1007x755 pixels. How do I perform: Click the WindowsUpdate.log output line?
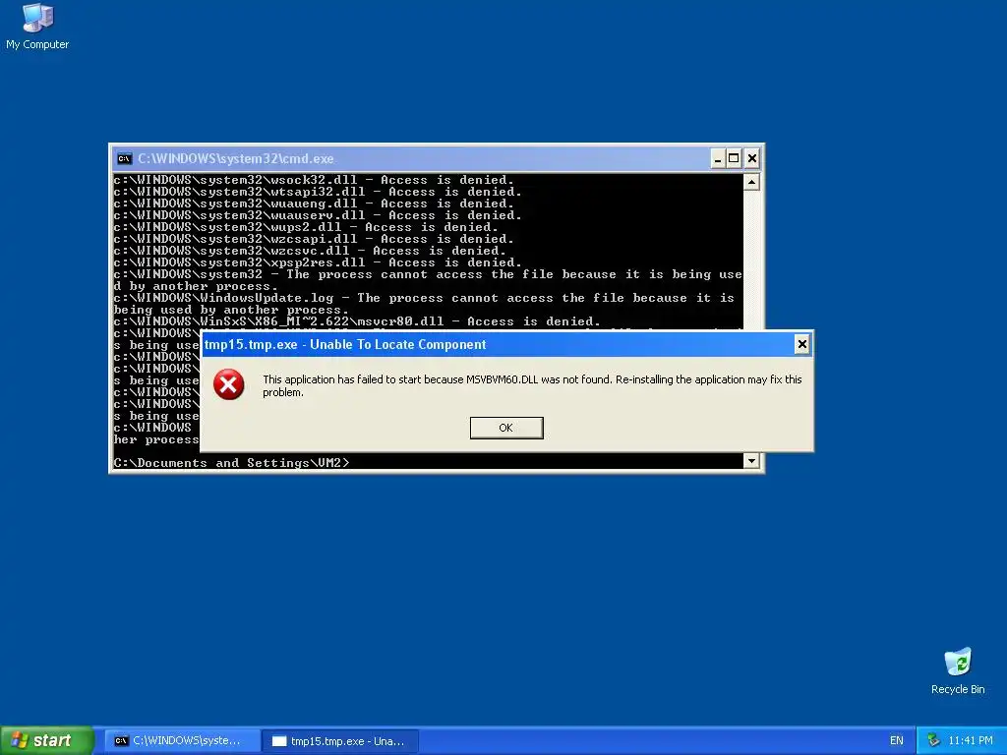pyautogui.click(x=424, y=304)
